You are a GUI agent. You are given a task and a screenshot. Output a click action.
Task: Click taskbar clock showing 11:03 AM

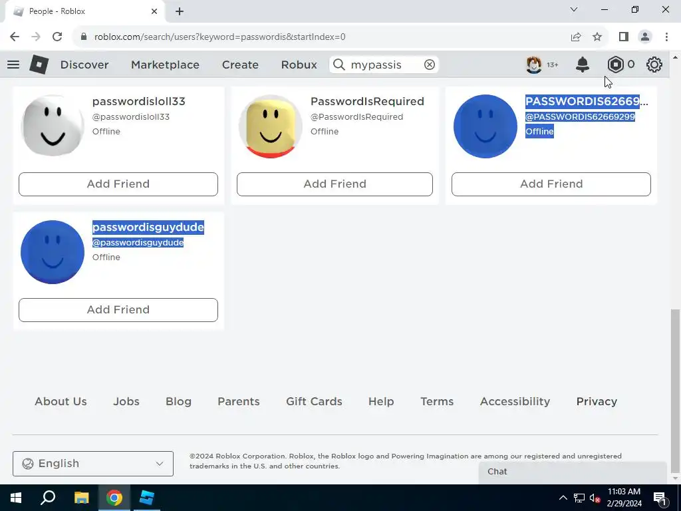point(624,498)
